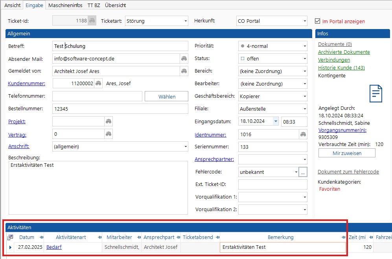
Task: Open 'Dokument zum Fehlercode' link
Action: coord(348,171)
